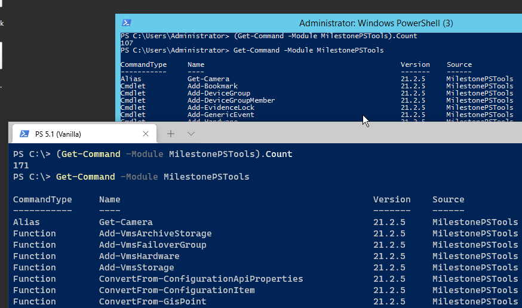Close the PS 5.1 (Vanilla) tab
The image size is (522, 308).
146,134
